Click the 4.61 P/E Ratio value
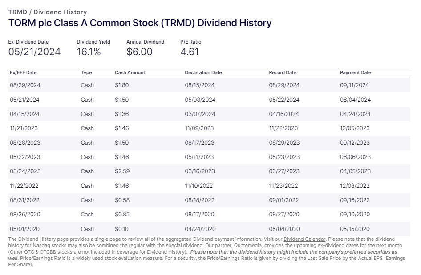The image size is (421, 275). coord(189,52)
